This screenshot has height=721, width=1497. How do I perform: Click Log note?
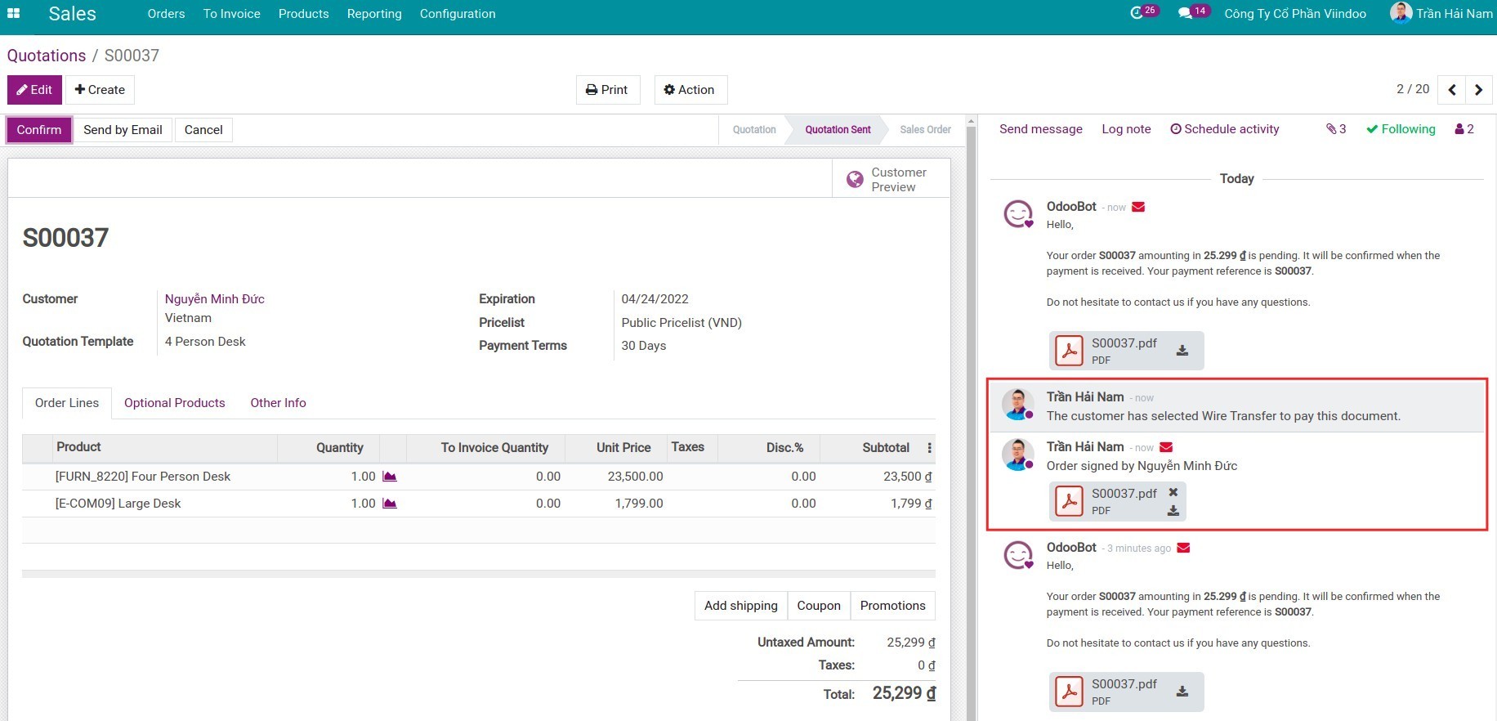click(1126, 129)
